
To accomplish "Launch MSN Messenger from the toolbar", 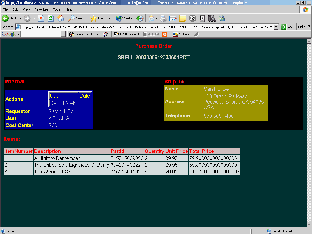I will 222,18.
